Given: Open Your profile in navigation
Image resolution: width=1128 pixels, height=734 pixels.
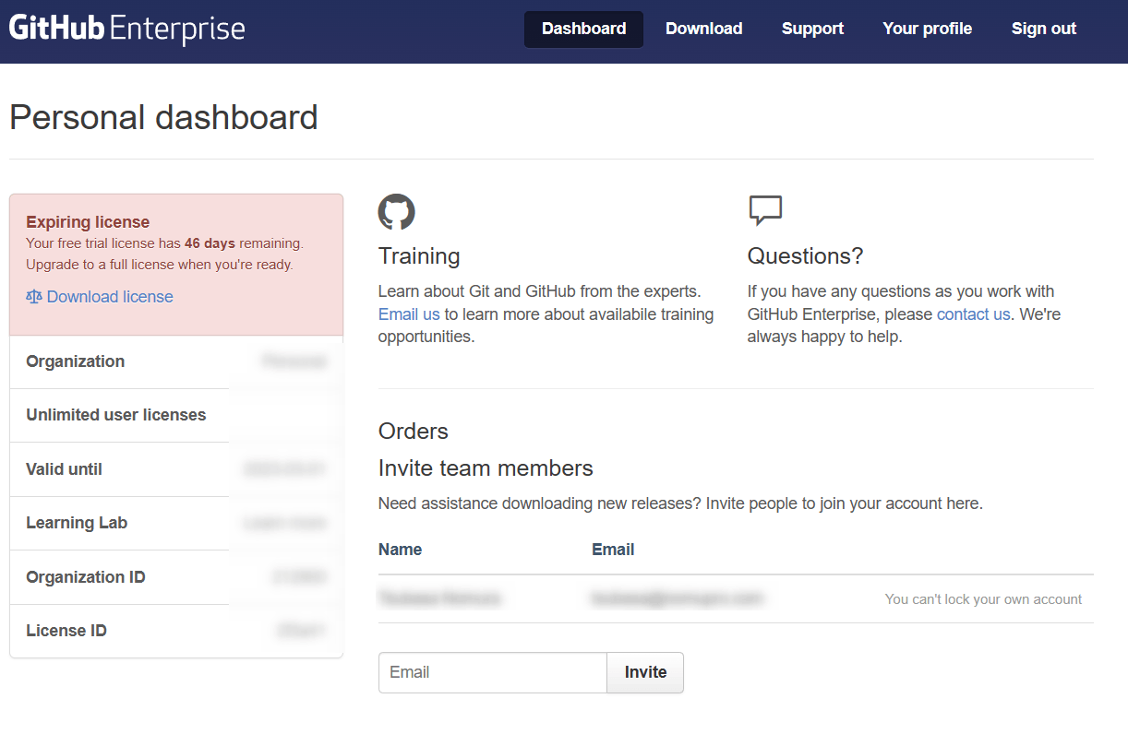Looking at the screenshot, I should 927,29.
